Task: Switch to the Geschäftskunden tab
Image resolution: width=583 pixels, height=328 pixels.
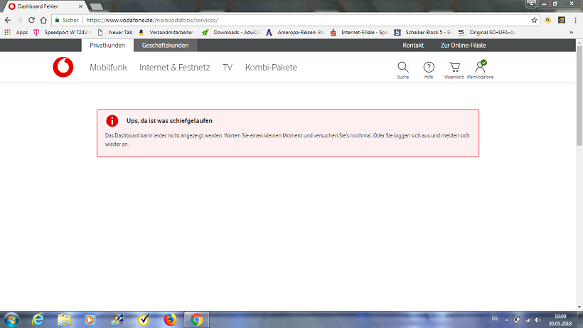Action: (165, 46)
